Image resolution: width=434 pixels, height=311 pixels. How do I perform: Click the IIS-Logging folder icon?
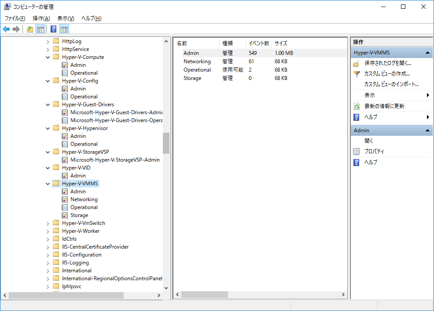(x=56, y=262)
